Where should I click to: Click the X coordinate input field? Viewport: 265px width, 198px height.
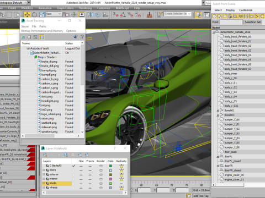click(144, 190)
